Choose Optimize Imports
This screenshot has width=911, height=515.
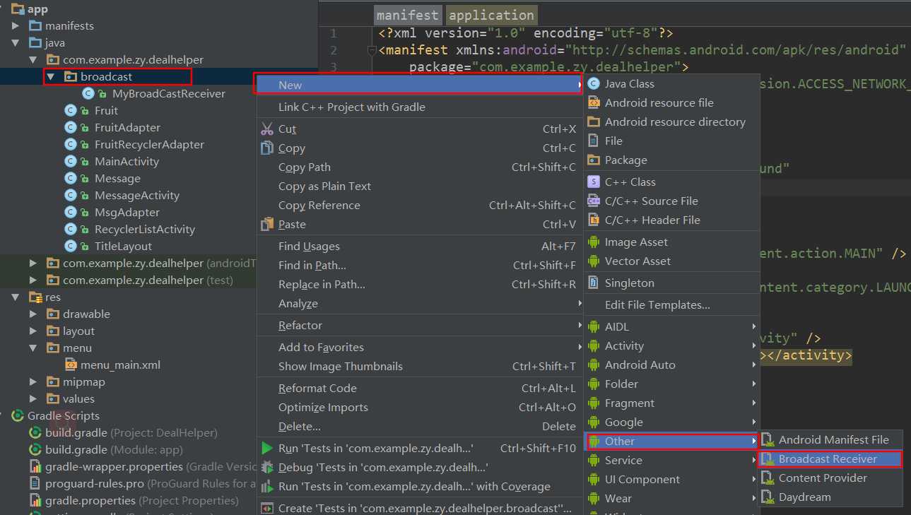[420, 407]
